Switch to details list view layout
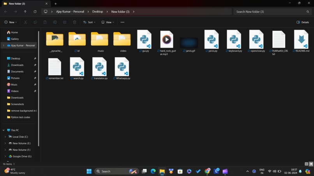The image size is (314, 176). [x=306, y=164]
